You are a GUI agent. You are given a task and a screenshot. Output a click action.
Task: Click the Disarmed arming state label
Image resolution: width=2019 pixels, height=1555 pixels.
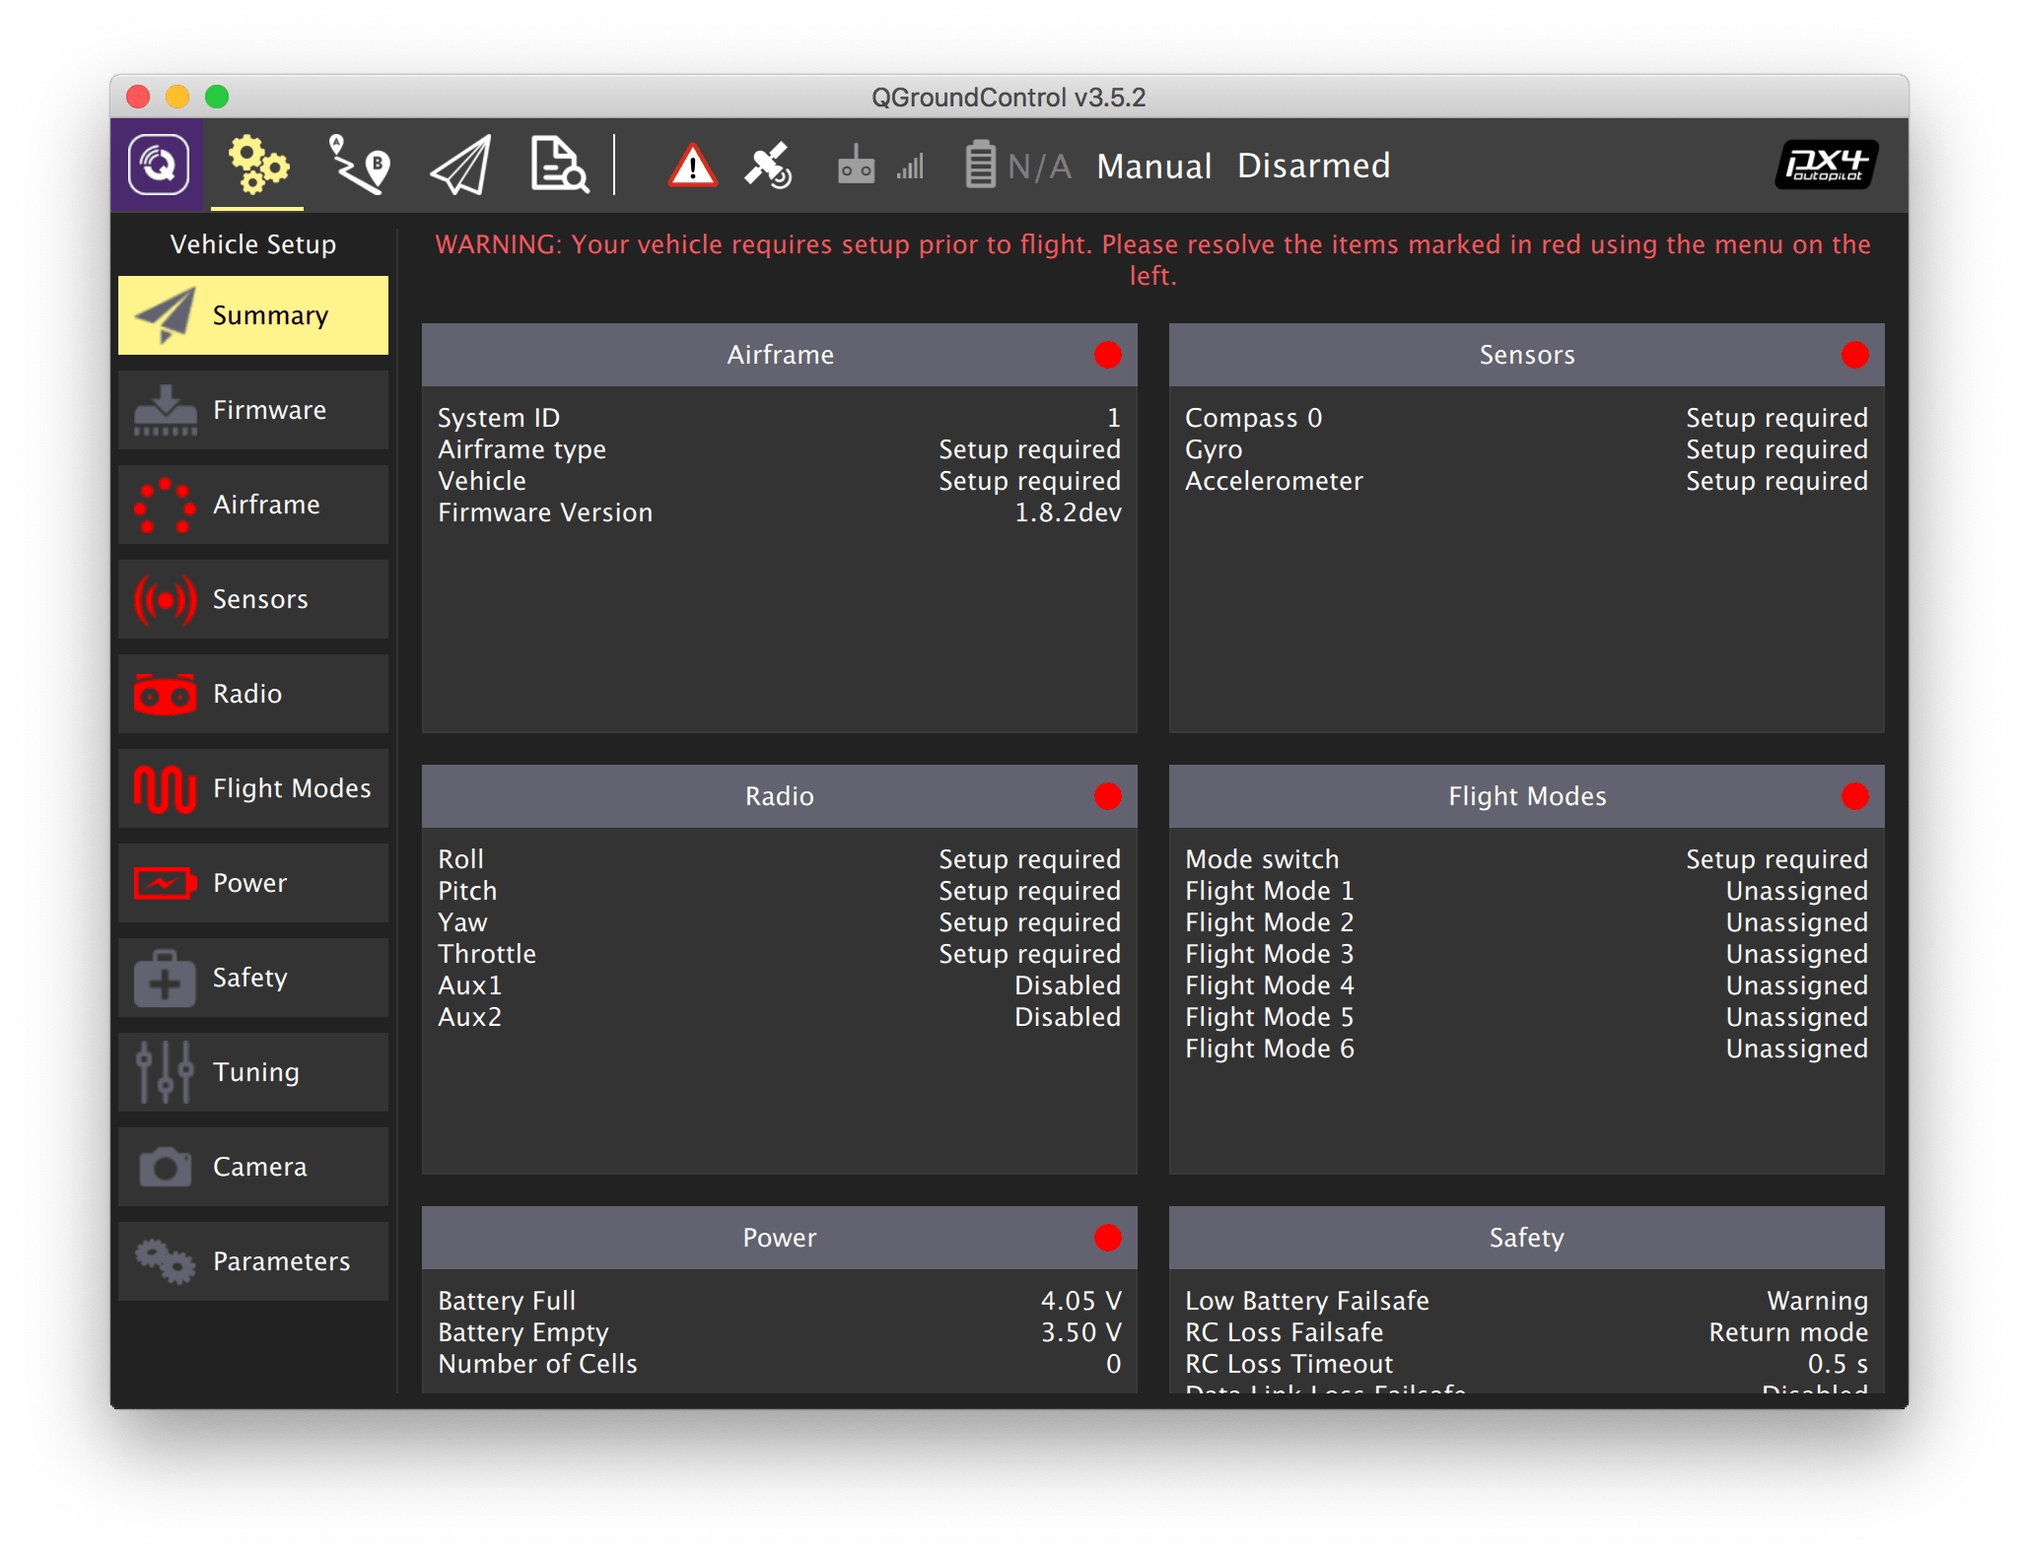click(x=1313, y=166)
